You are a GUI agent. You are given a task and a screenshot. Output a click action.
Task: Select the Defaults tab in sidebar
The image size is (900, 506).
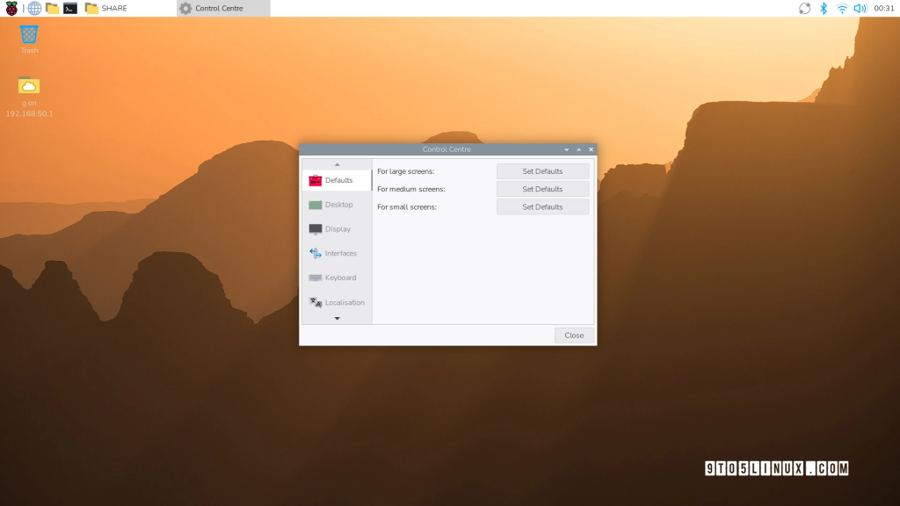click(x=337, y=180)
